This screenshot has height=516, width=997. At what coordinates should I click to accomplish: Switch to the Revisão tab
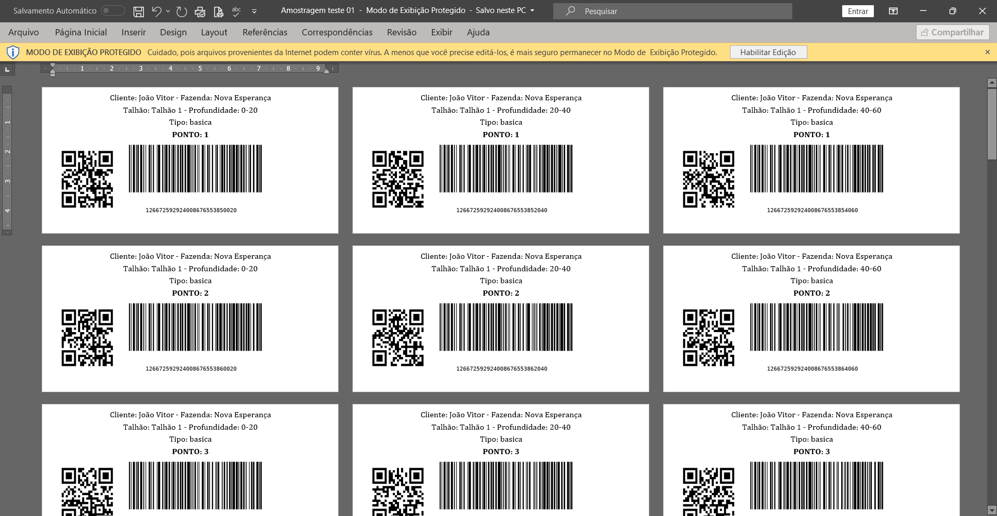[x=402, y=32]
